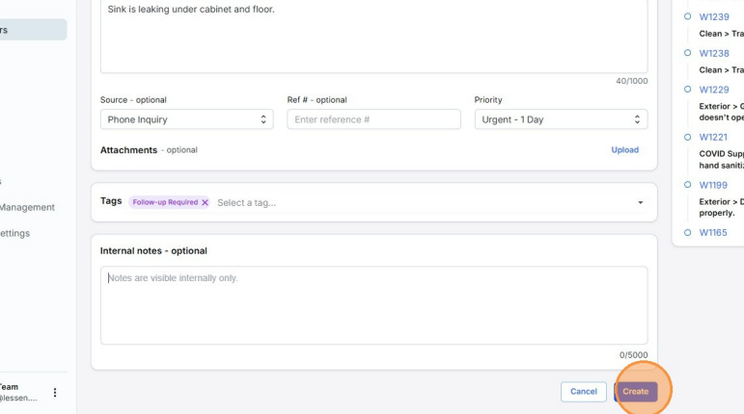
Task: Click the W1239 timeline circle marker
Action: [688, 16]
